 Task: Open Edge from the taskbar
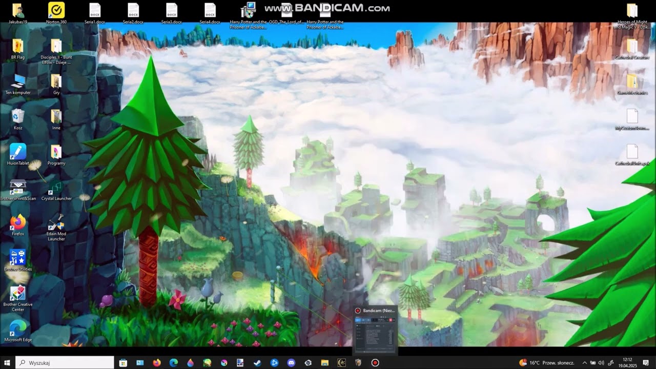tap(174, 363)
